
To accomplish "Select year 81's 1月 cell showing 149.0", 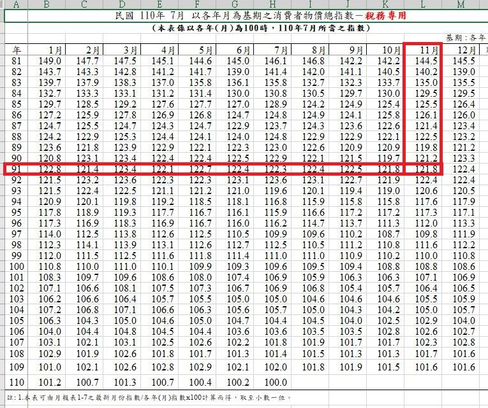I will click(x=50, y=61).
